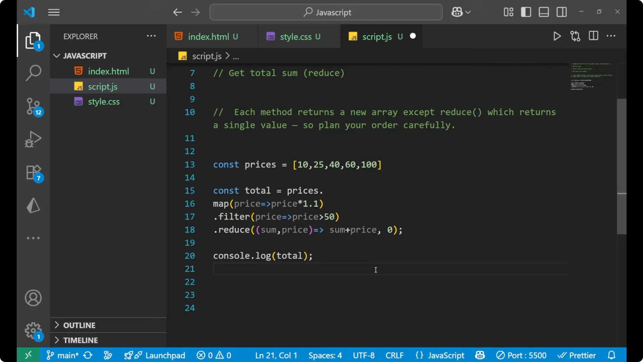This screenshot has height=362, width=643.
Task: Toggle the Secondary Side Bar visibility
Action: [561, 12]
